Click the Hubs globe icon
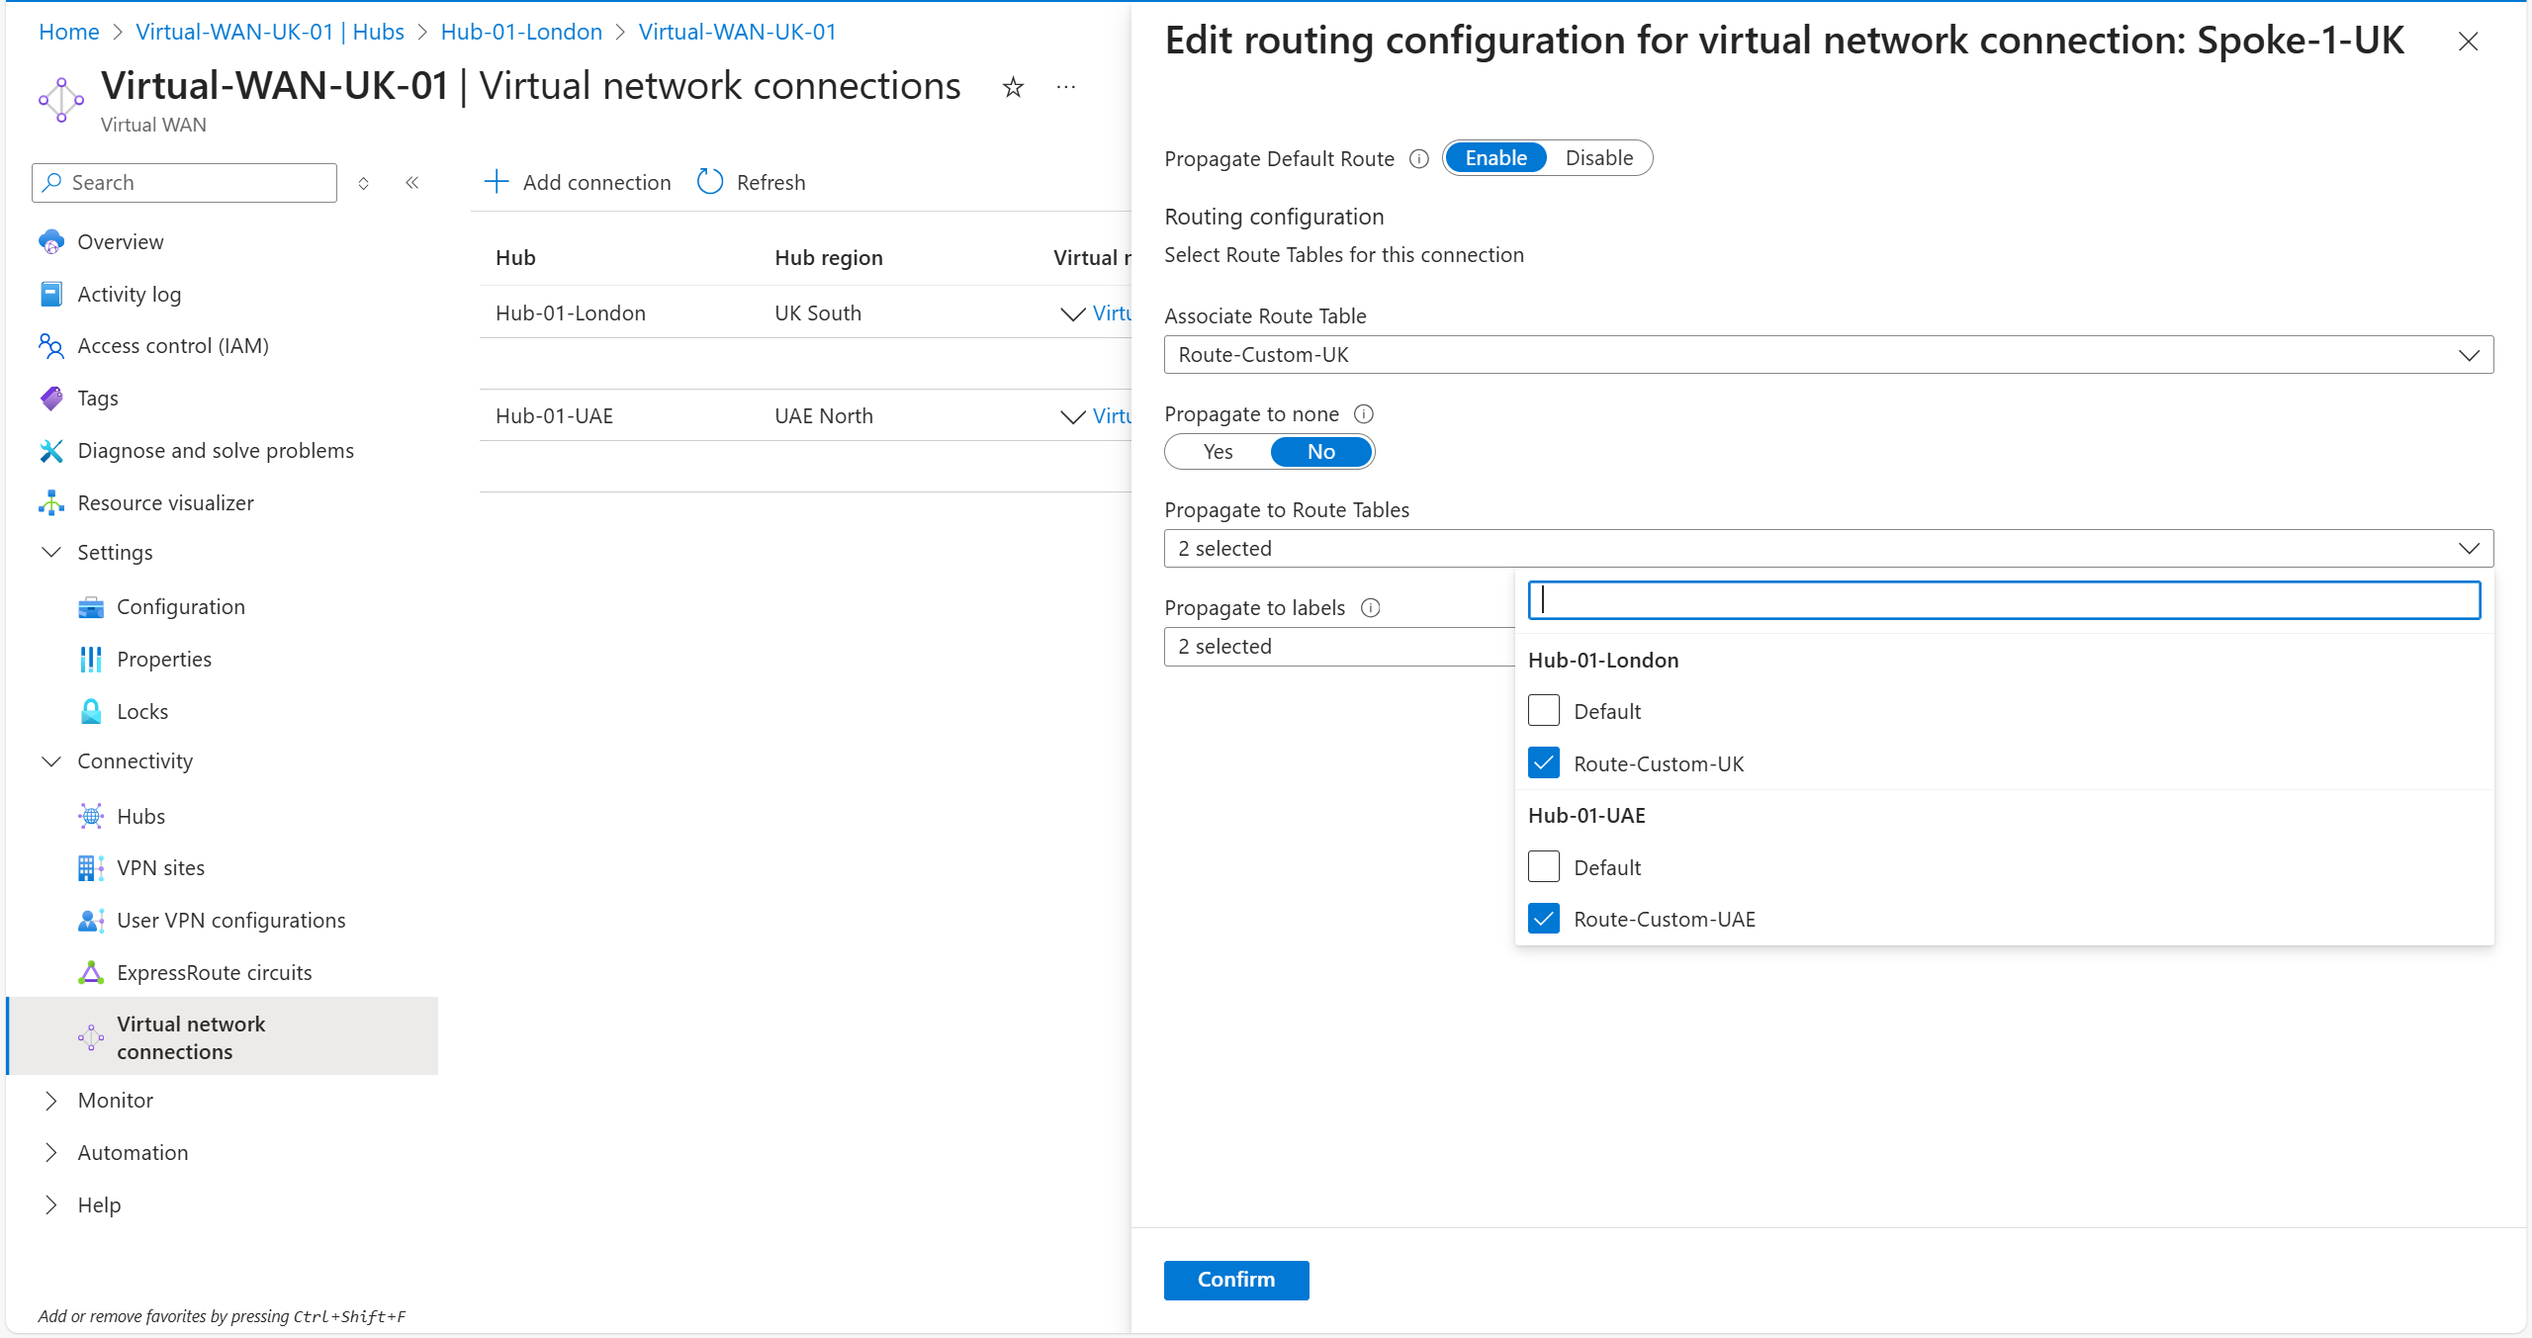Viewport: 2532px width, 1338px height. 91,816
